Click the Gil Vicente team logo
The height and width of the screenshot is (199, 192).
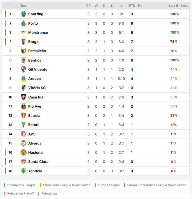click(x=24, y=69)
